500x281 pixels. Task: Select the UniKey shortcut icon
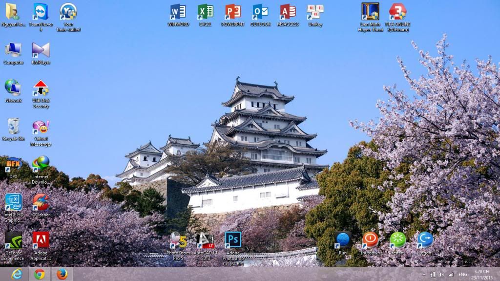coord(315,12)
